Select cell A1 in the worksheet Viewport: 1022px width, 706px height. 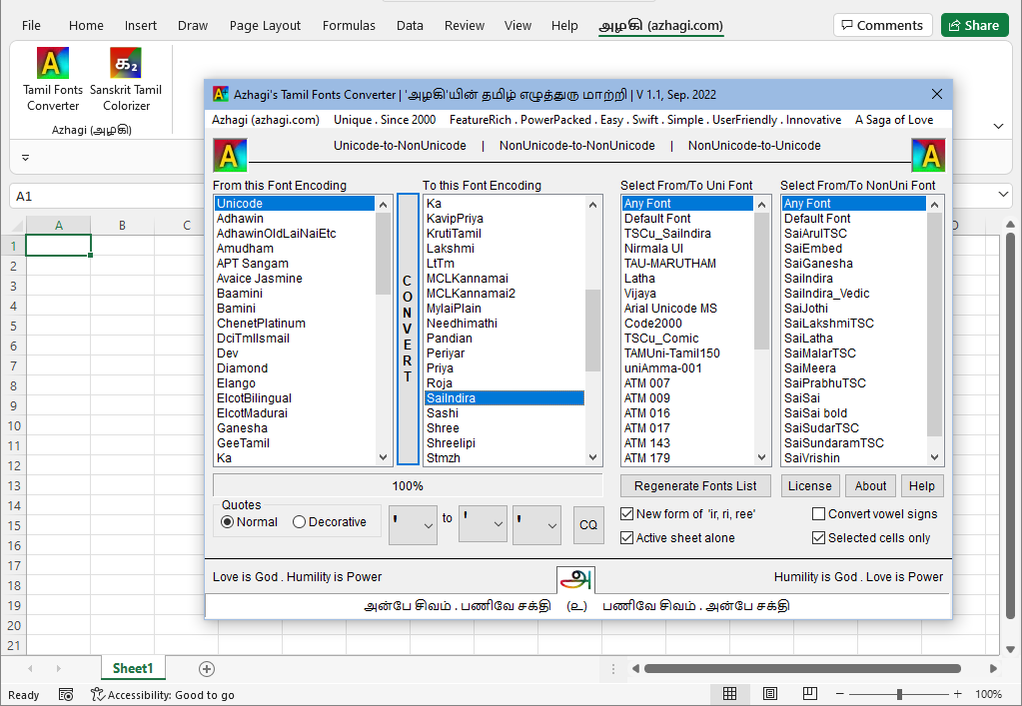coord(58,246)
